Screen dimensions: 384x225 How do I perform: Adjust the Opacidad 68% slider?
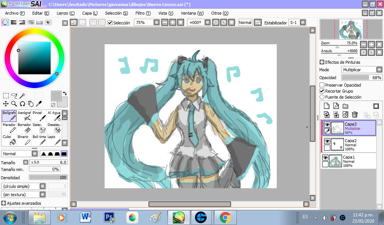pyautogui.click(x=362, y=78)
